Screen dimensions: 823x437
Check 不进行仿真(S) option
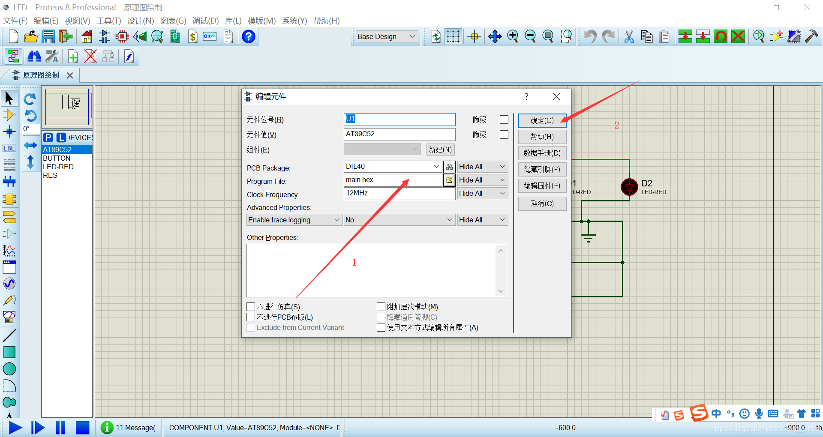[x=251, y=307]
